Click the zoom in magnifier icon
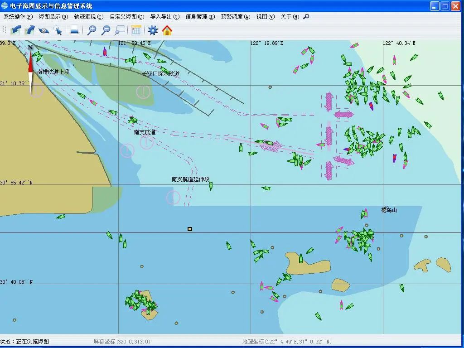The width and height of the screenshot is (464, 348). [x=92, y=30]
